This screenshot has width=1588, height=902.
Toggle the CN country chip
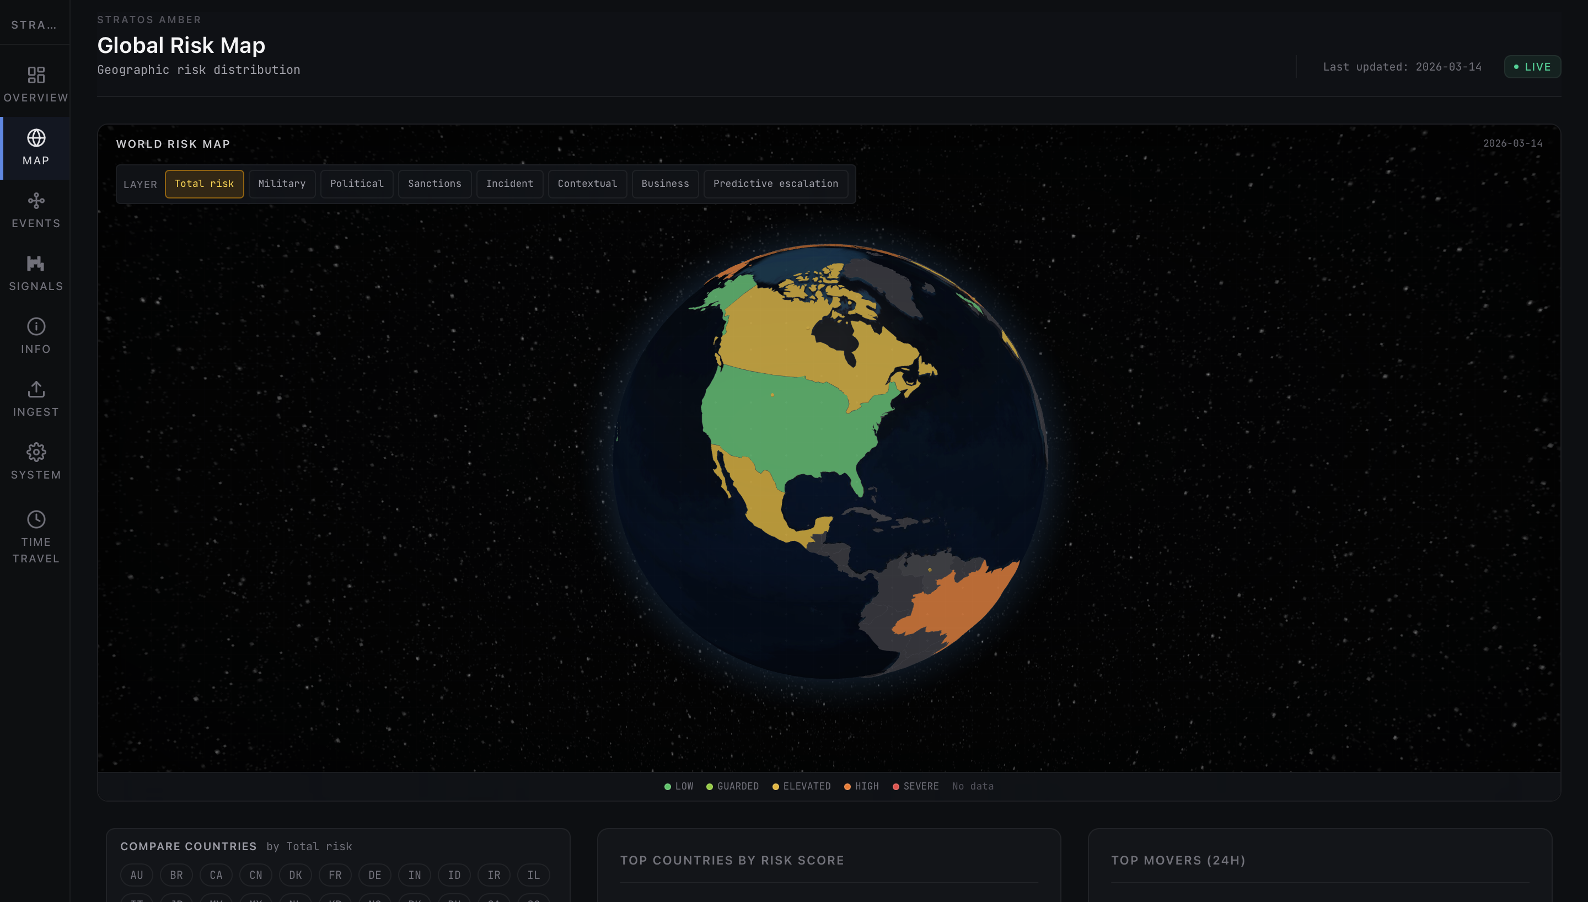[256, 875]
